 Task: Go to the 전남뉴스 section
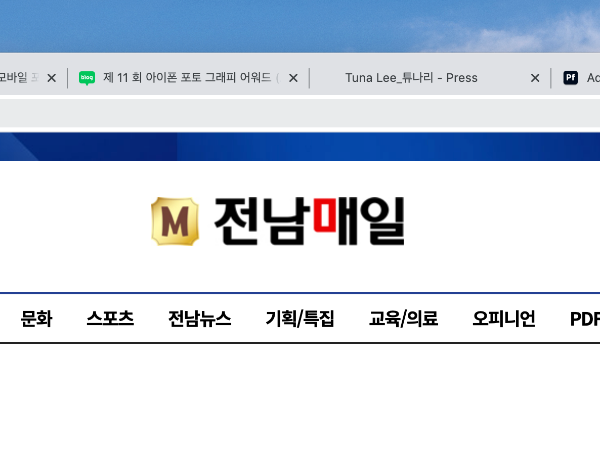pos(200,319)
